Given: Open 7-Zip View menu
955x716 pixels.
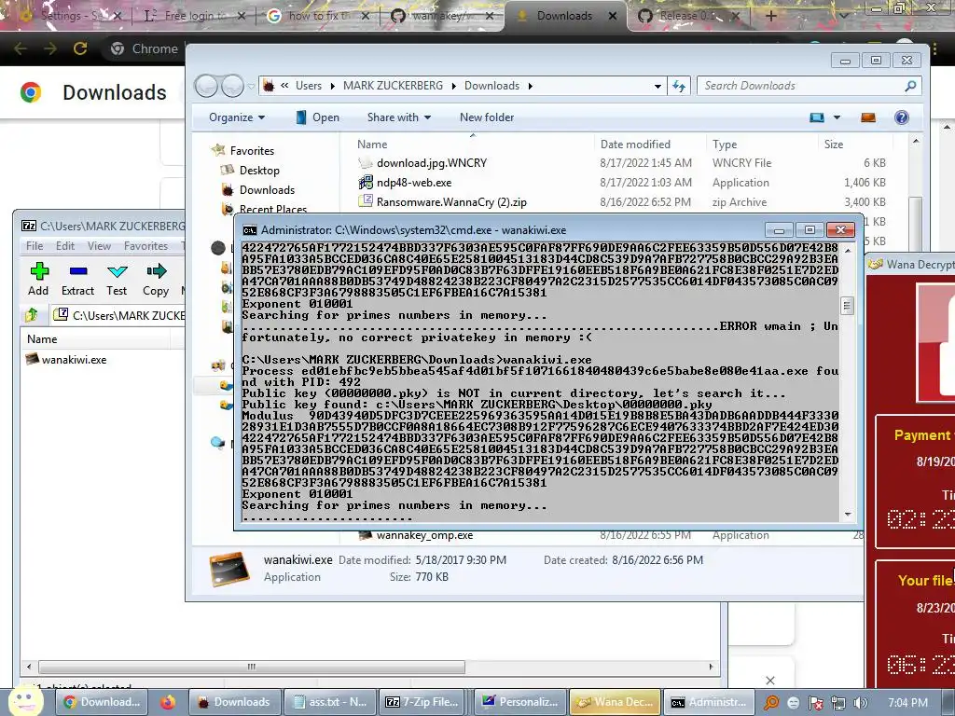Looking at the screenshot, I should (x=99, y=246).
